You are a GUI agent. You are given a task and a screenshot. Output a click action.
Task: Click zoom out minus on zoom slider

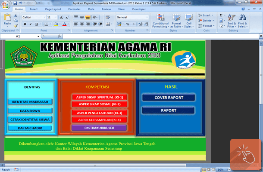pyautogui.click(x=229, y=170)
